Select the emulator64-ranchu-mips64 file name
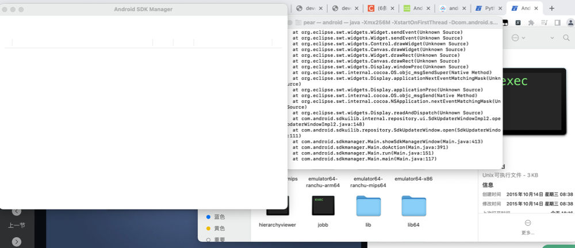575x248 pixels. coord(368,182)
